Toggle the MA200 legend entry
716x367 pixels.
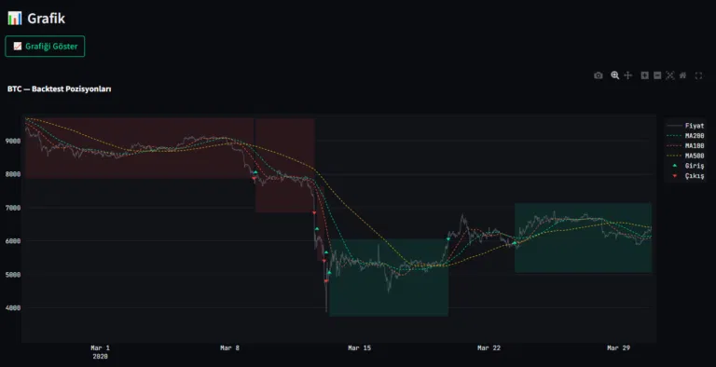[685, 136]
